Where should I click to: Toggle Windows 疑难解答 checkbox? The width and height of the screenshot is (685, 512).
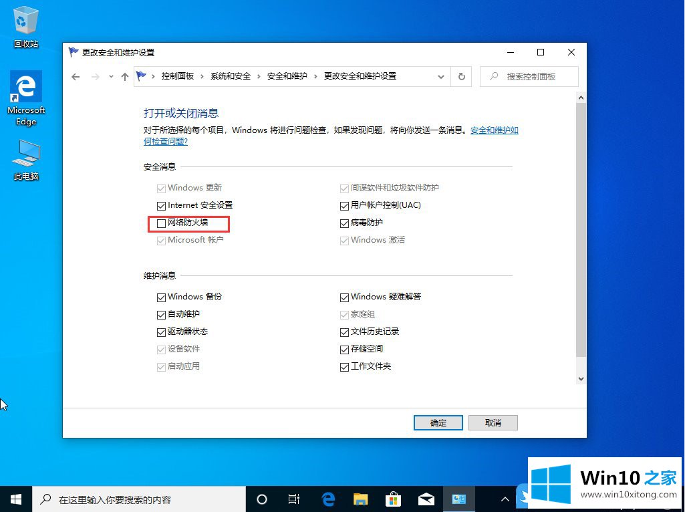(x=344, y=297)
